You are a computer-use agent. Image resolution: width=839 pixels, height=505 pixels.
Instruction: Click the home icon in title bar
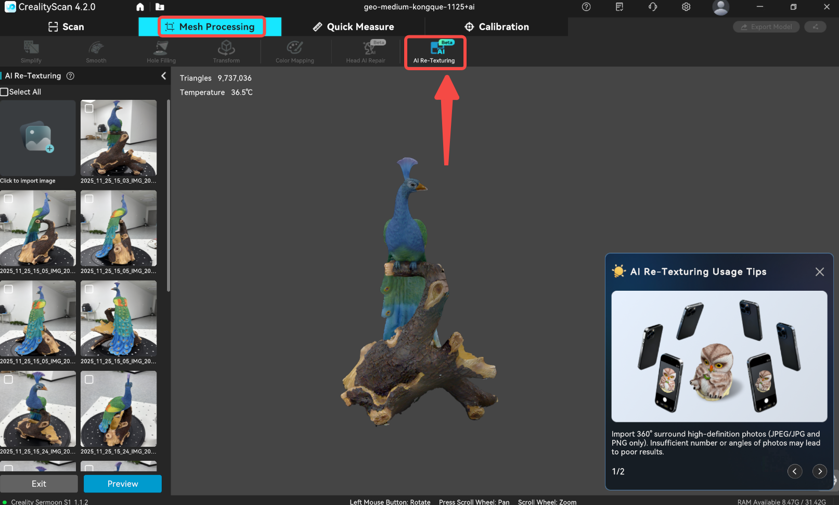tap(140, 7)
